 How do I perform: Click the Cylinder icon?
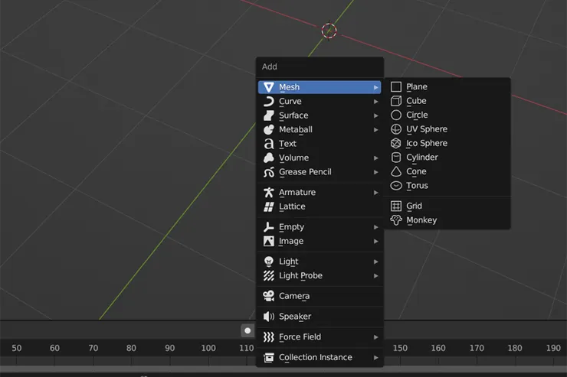tap(396, 158)
